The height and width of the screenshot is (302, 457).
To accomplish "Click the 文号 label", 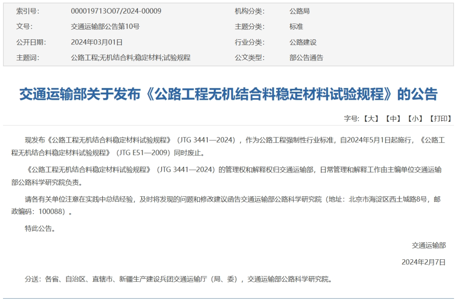I will 25,27.
